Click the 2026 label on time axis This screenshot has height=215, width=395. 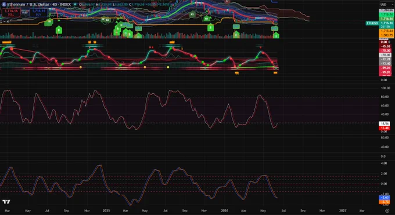224,210
